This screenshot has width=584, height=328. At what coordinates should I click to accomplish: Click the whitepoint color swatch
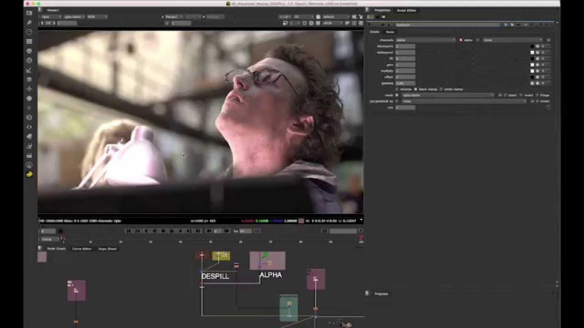pos(532,52)
